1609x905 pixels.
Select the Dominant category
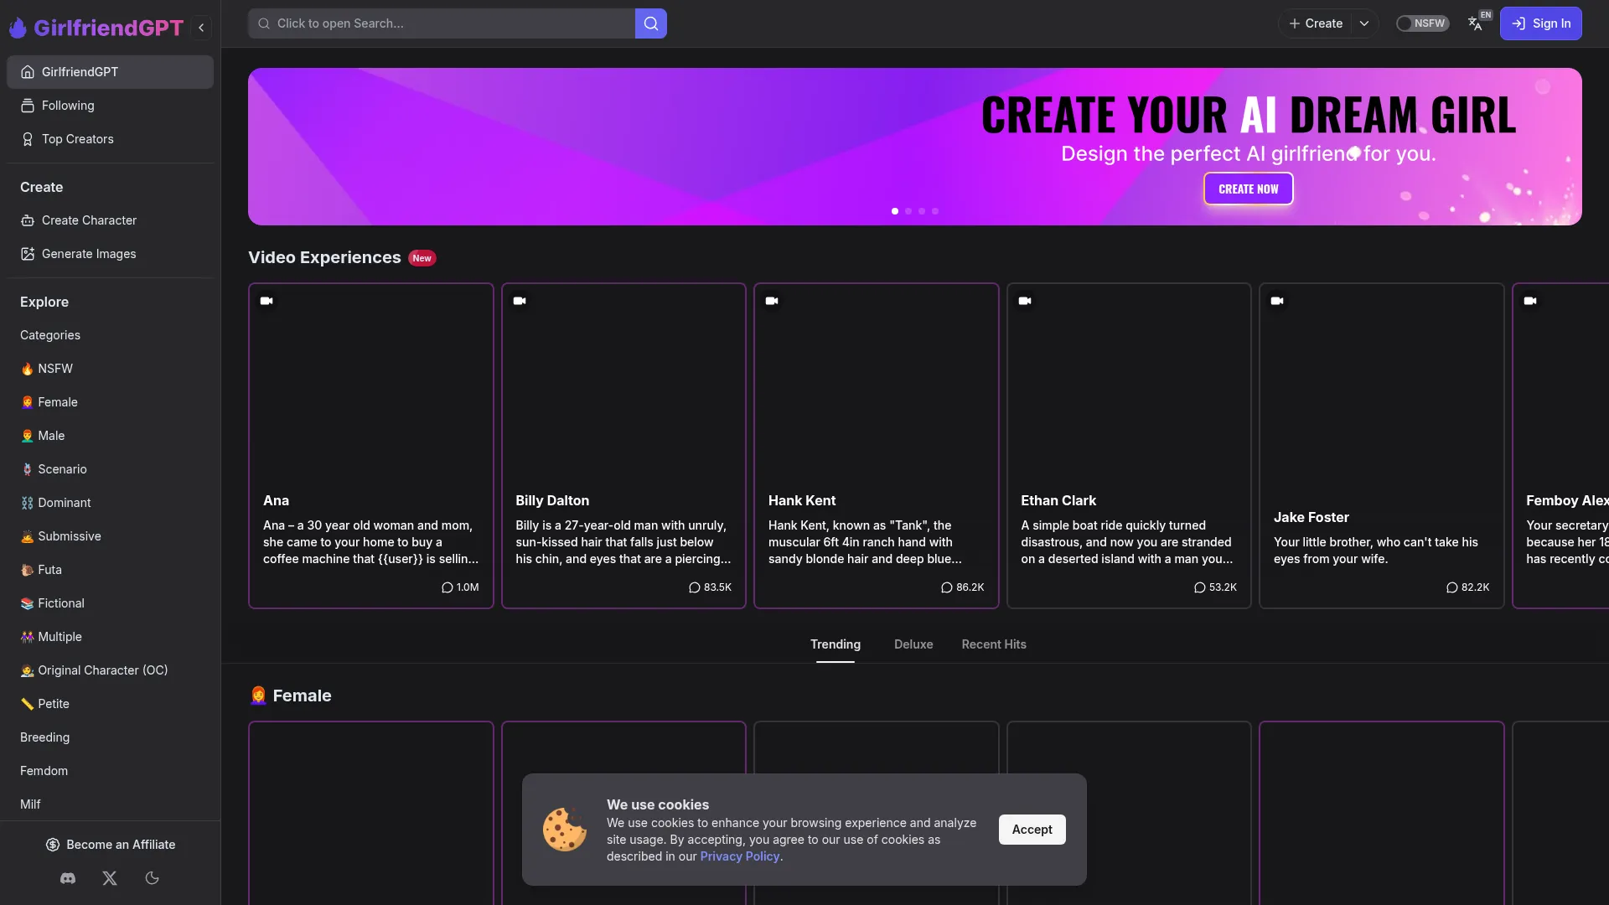click(x=110, y=503)
